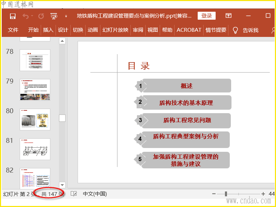Switch to the 开始 ribbon tab
This screenshot has height=207, width=276.
pyautogui.click(x=33, y=30)
